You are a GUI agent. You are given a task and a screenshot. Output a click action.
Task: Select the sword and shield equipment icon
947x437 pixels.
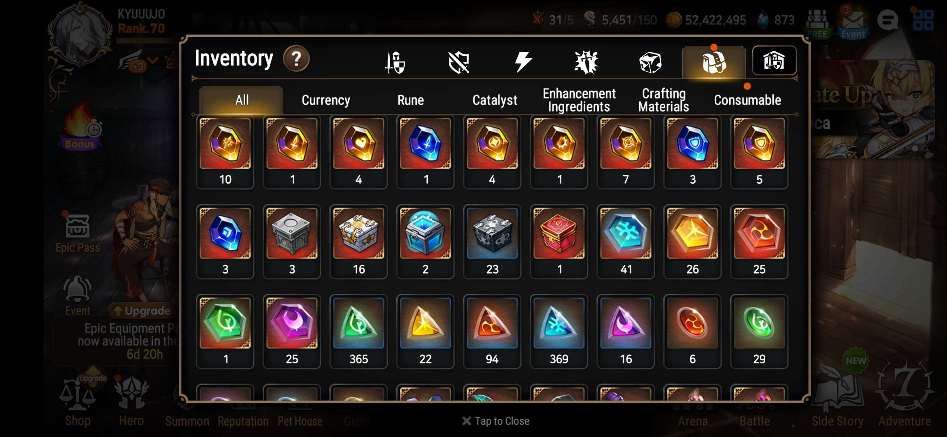tap(395, 62)
